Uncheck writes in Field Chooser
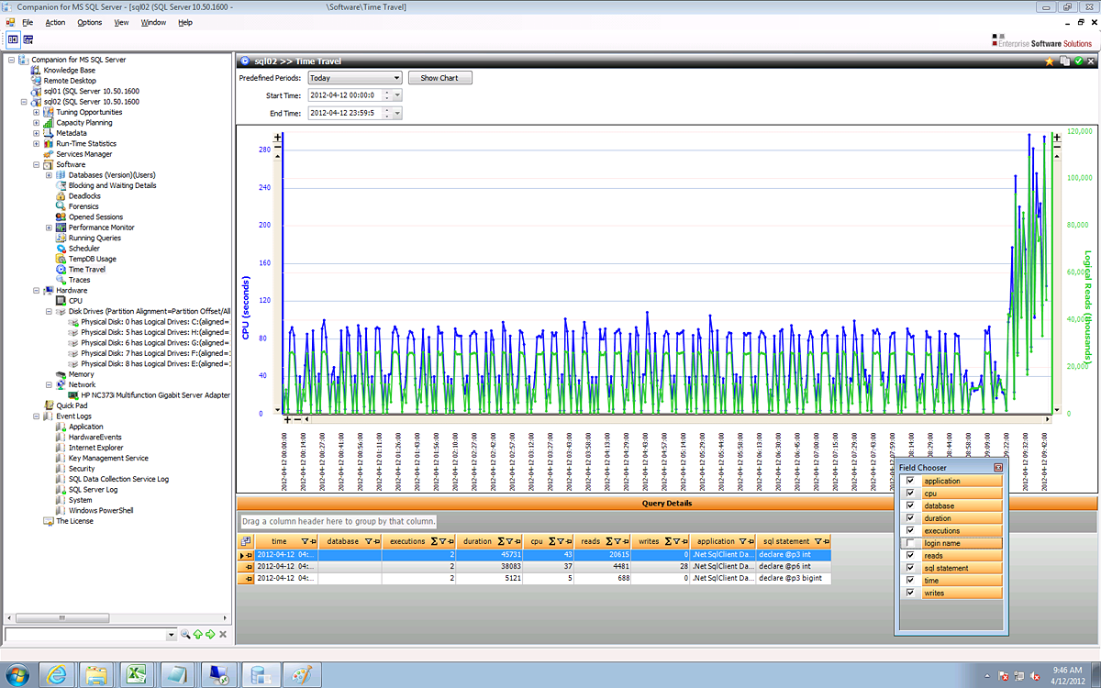The height and width of the screenshot is (688, 1101). click(910, 594)
